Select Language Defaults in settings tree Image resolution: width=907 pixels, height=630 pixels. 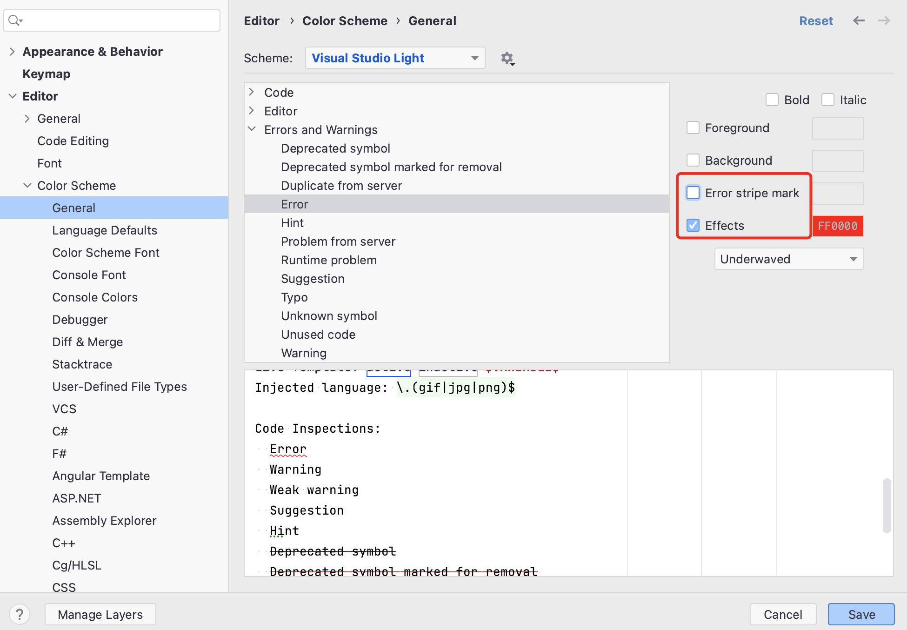coord(105,230)
